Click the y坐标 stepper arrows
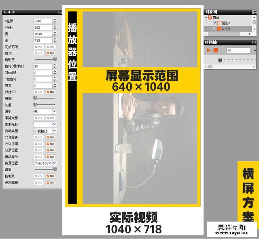This screenshot has height=239, width=259. 55,28
